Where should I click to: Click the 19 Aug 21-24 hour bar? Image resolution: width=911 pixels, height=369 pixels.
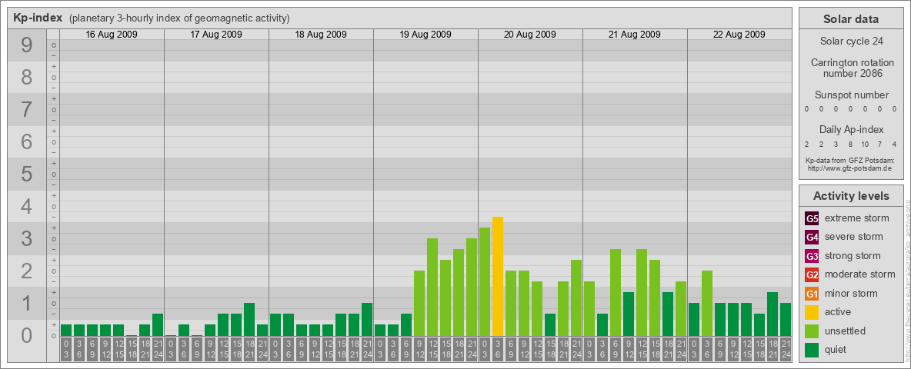471,288
